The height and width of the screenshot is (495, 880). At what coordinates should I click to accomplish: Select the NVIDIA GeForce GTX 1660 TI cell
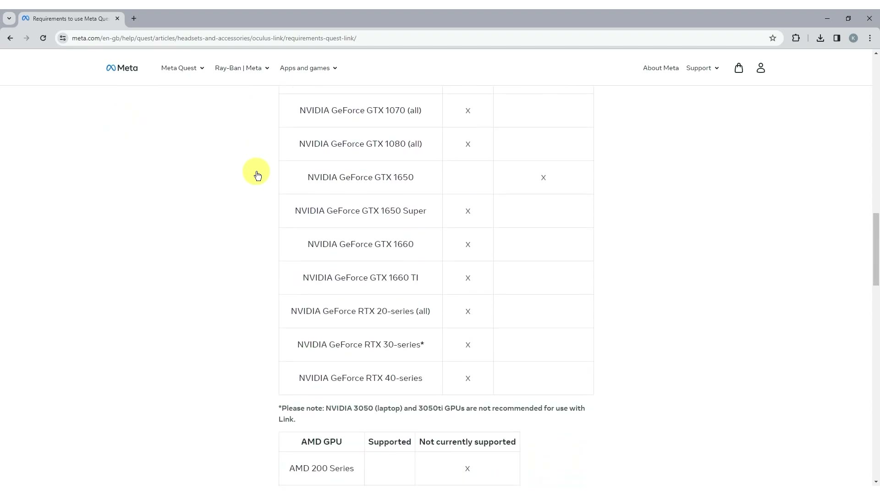point(361,278)
